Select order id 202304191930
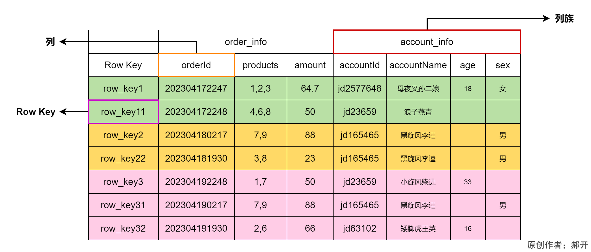The width and height of the screenshot is (591, 252). click(x=196, y=228)
